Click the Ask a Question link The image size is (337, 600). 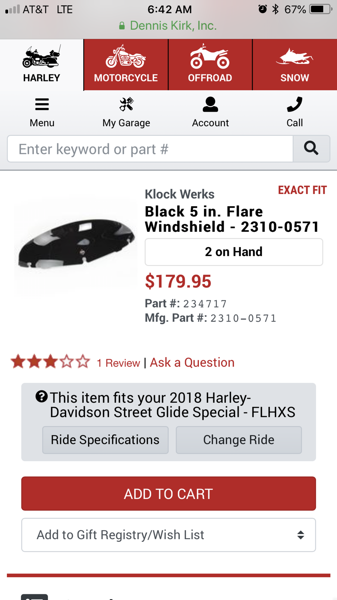(192, 362)
